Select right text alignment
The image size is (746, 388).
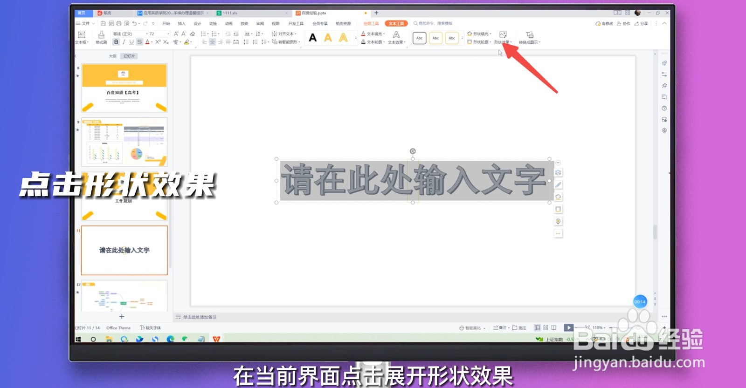click(x=220, y=42)
